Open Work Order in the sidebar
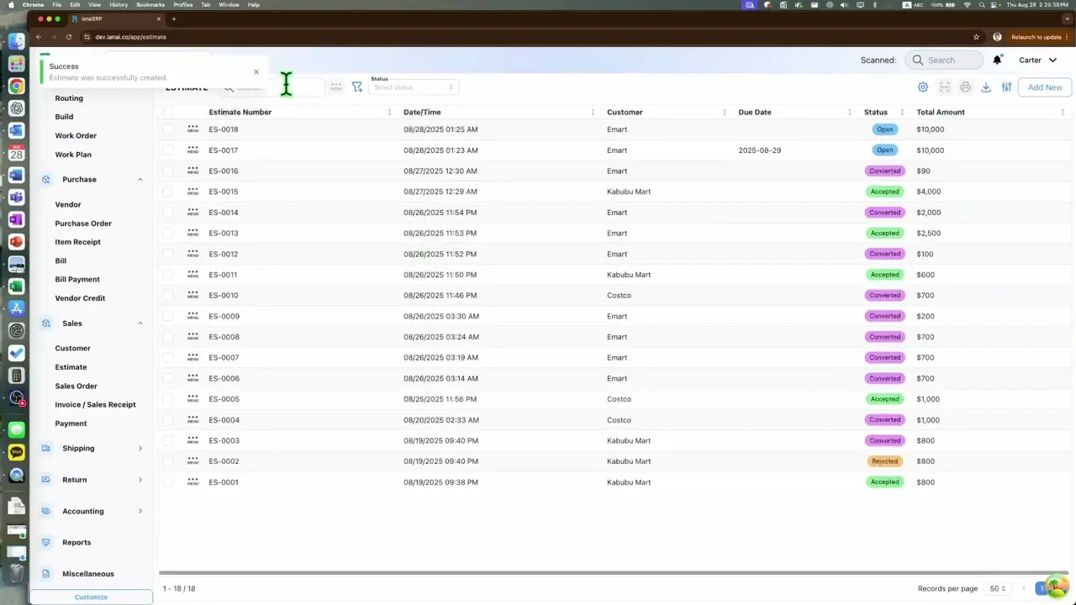 [76, 135]
